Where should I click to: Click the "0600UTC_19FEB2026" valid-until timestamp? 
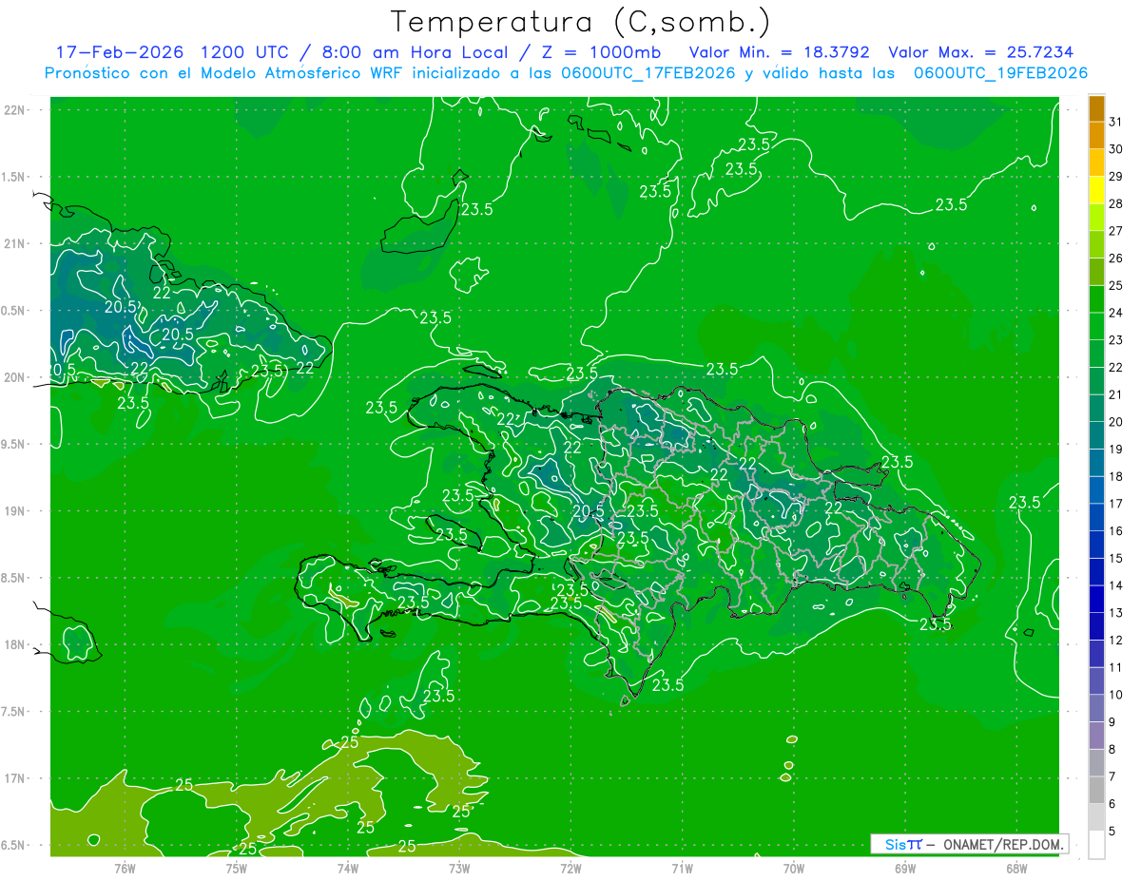(x=1001, y=73)
